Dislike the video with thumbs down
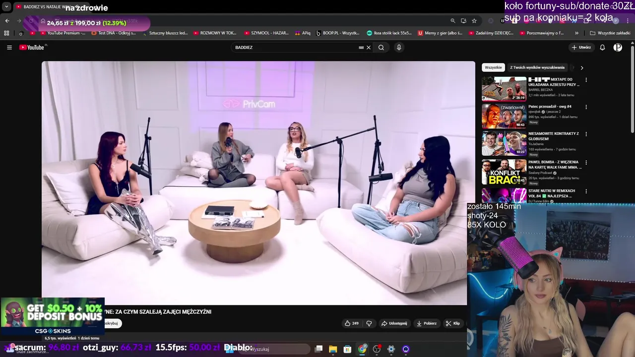635x357 pixels. pyautogui.click(x=369, y=323)
